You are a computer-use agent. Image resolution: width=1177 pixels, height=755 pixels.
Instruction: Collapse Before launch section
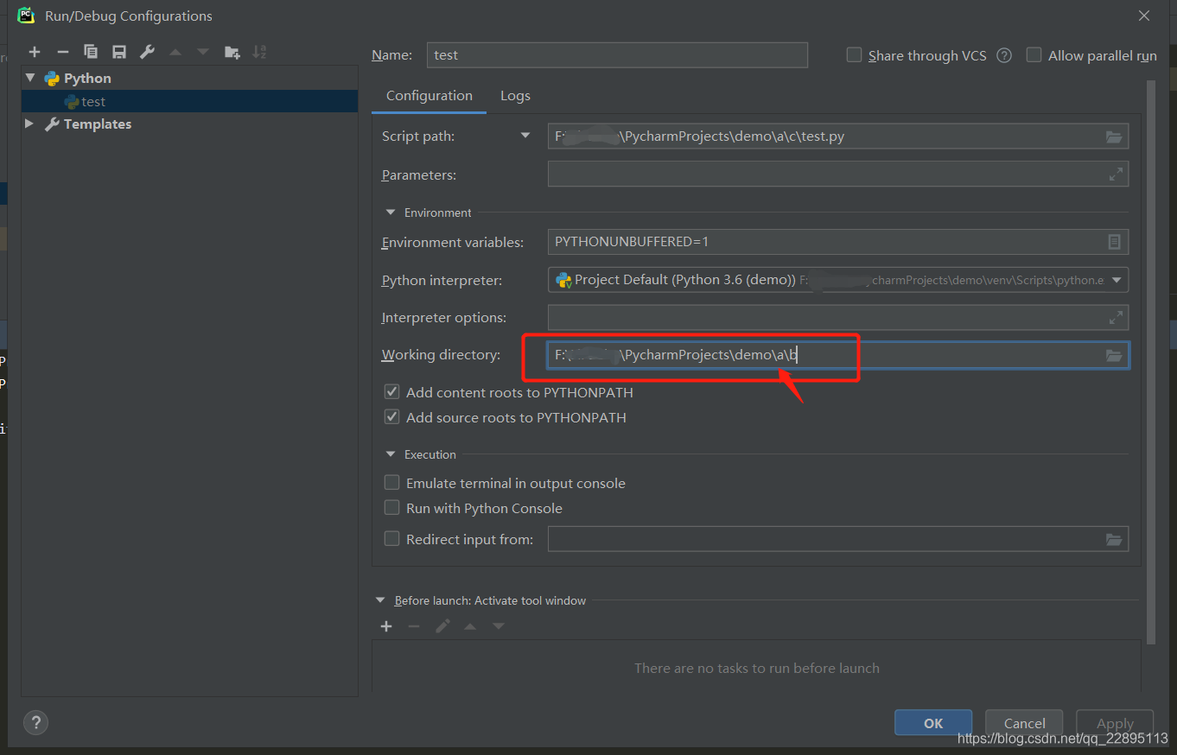pos(380,600)
